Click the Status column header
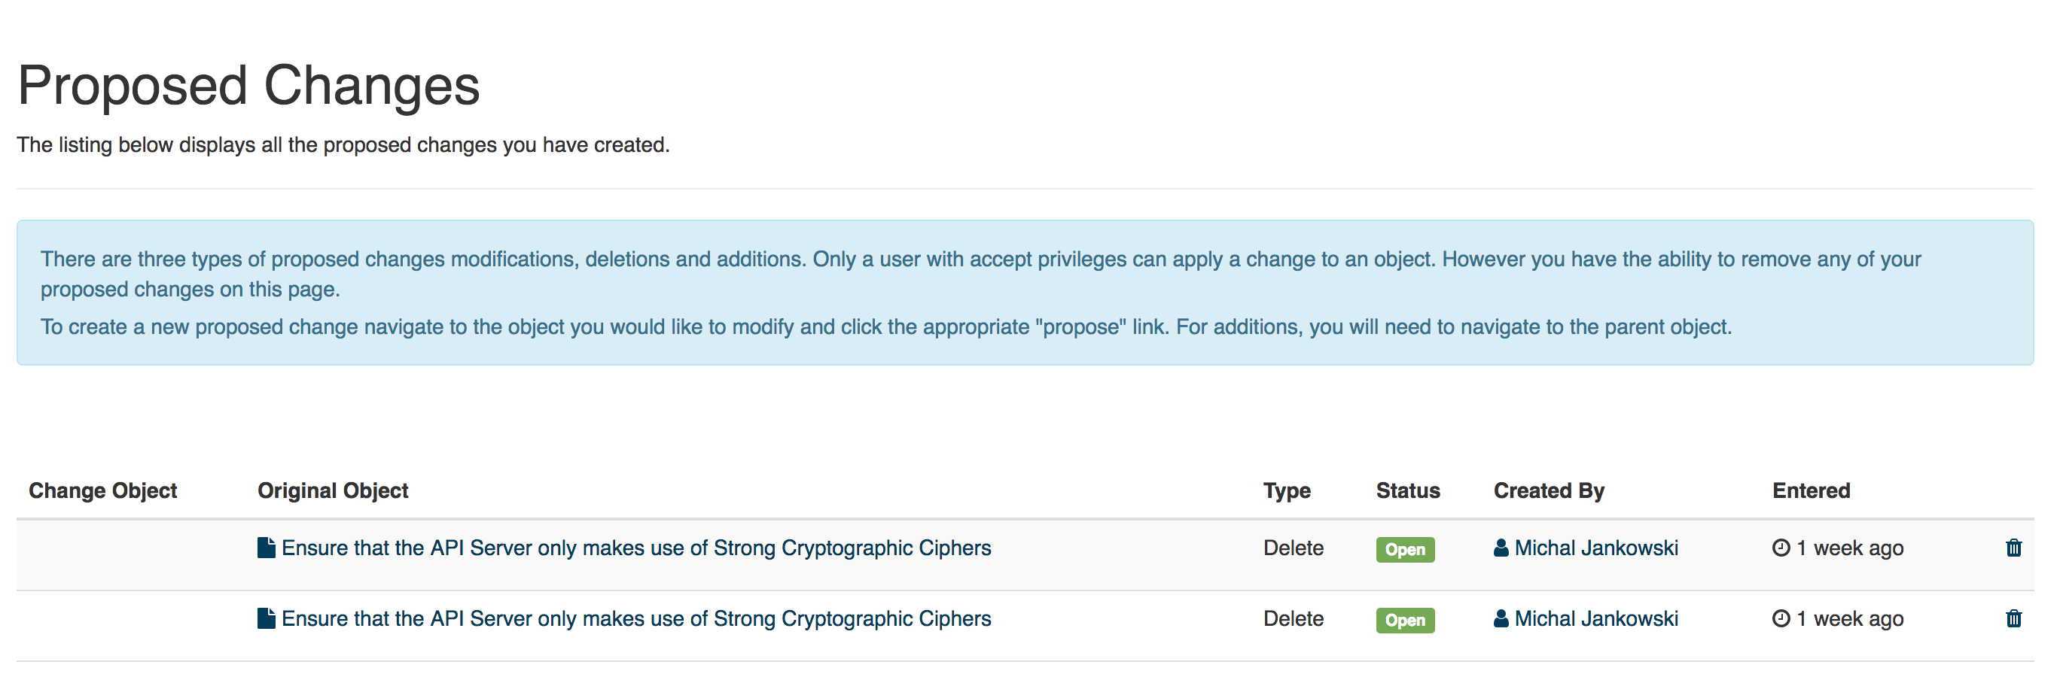The height and width of the screenshot is (683, 2060). click(1407, 490)
